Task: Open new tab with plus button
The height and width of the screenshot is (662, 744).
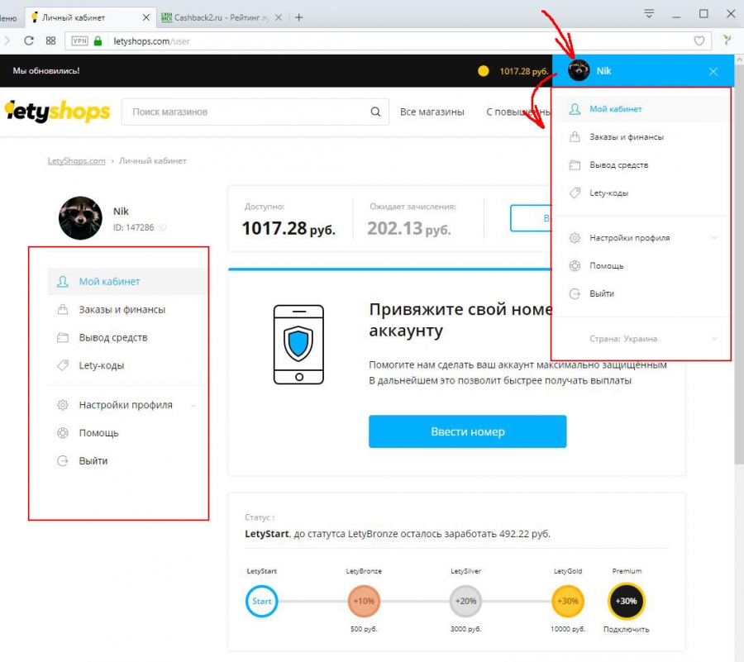Action: 299,17
